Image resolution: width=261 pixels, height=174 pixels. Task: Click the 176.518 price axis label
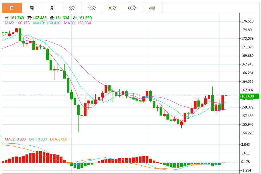[x=247, y=21]
